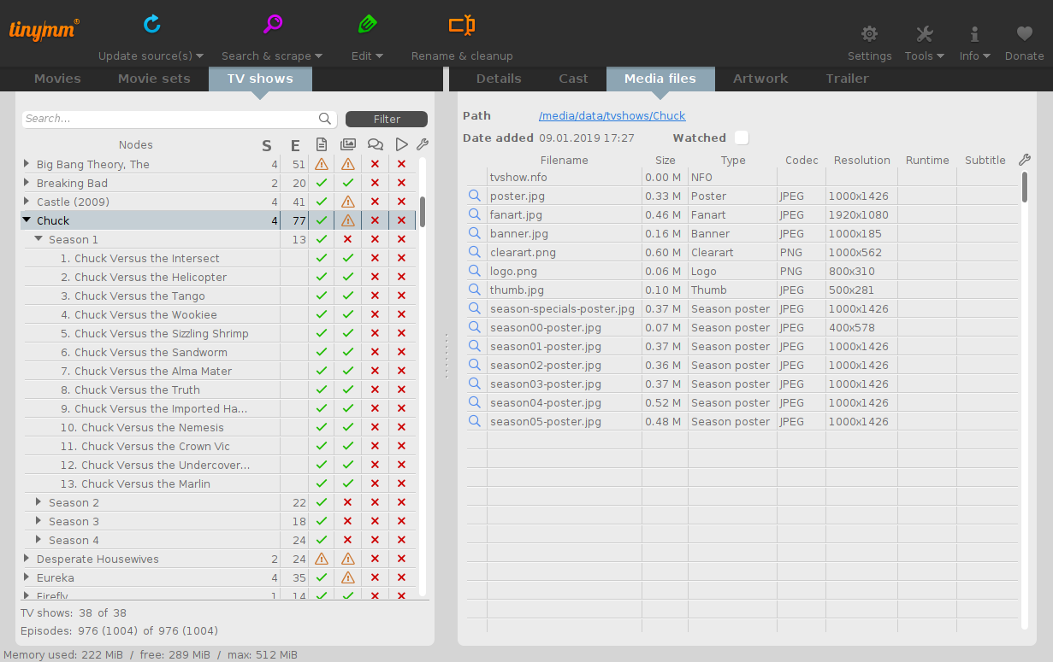Click the Rename & cleanup icon
Viewport: 1053px width, 662px height.
pos(462,25)
